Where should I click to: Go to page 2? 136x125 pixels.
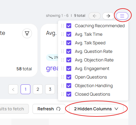[x=38, y=89]
